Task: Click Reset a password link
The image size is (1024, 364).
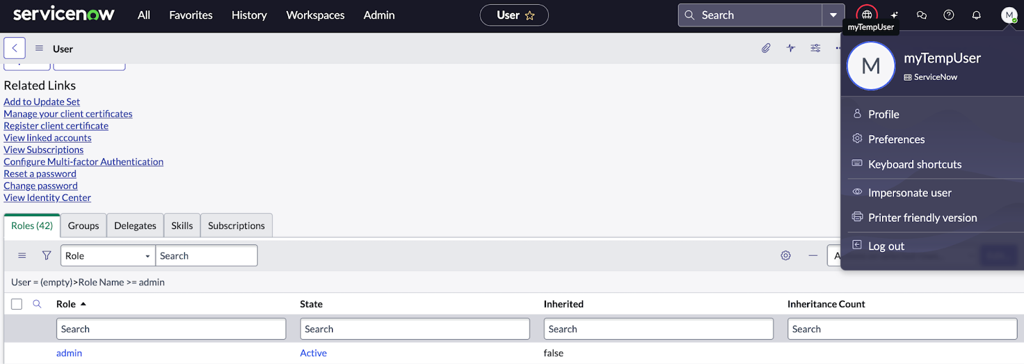Action: (x=40, y=174)
